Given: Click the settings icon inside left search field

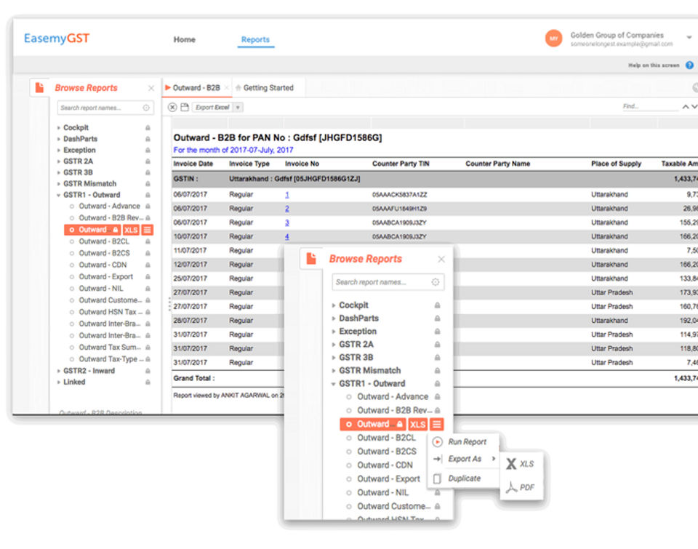Looking at the screenshot, I should pyautogui.click(x=146, y=108).
